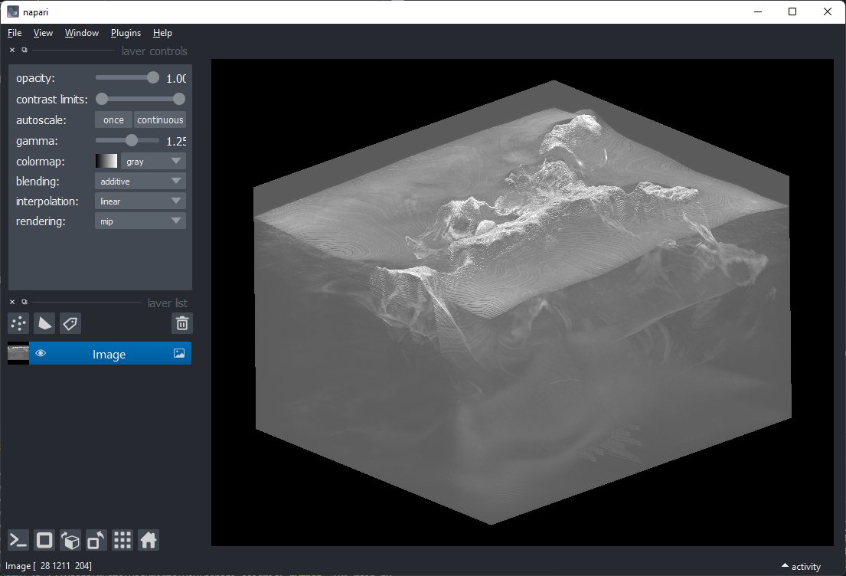The image size is (846, 576).
Task: Float the layer list panel
Action: click(x=24, y=302)
